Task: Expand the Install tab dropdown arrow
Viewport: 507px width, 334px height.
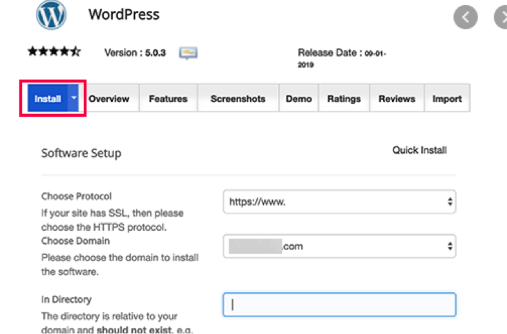Action: coord(74,97)
